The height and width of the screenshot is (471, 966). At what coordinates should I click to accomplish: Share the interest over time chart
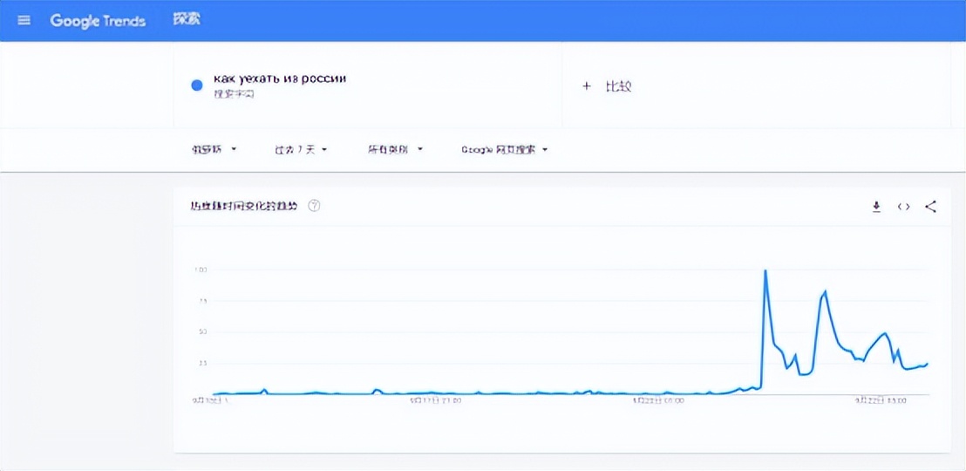[x=930, y=207]
